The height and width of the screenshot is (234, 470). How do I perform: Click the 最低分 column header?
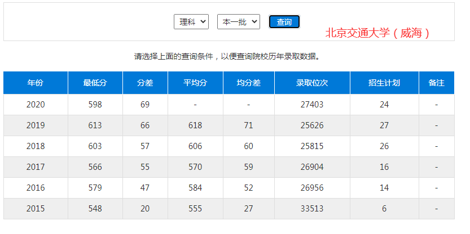[95, 83]
